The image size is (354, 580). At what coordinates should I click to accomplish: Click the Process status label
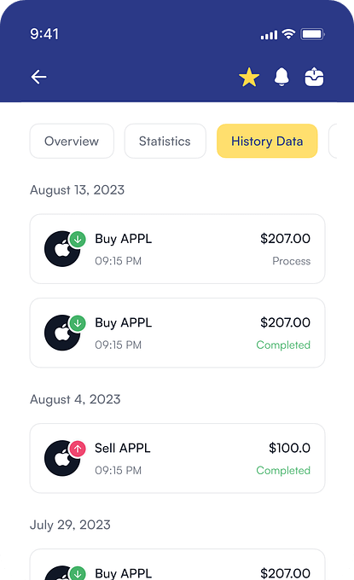[x=291, y=261]
